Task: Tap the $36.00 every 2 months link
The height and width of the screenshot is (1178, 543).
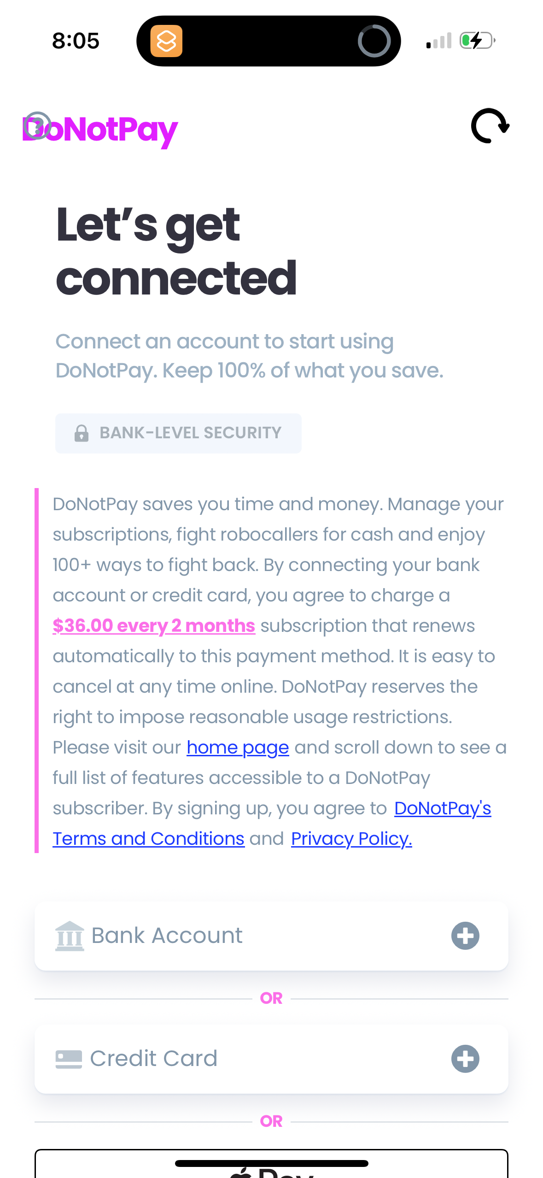Action: (154, 625)
